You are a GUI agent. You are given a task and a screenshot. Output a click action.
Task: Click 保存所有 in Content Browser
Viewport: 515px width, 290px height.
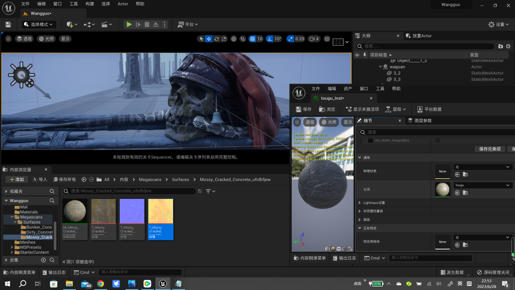pyautogui.click(x=64, y=180)
